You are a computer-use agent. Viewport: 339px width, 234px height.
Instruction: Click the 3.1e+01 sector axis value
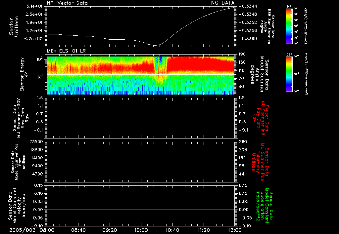pyautogui.click(x=34, y=6)
